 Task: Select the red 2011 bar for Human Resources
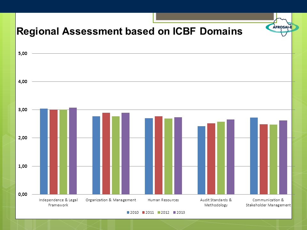(159, 155)
